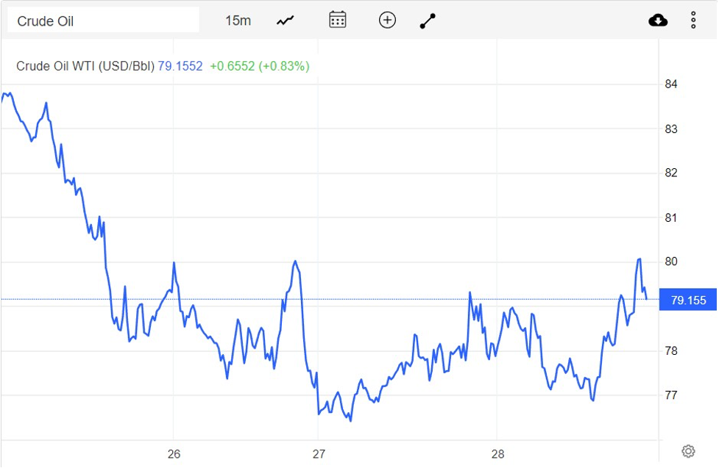Download chart data via cloud icon
Image resolution: width=719 pixels, height=468 pixels.
(658, 21)
